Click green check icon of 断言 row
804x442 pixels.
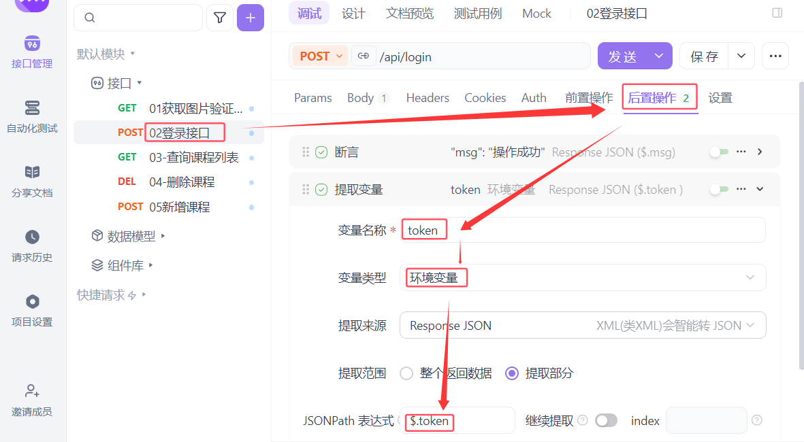pos(321,152)
